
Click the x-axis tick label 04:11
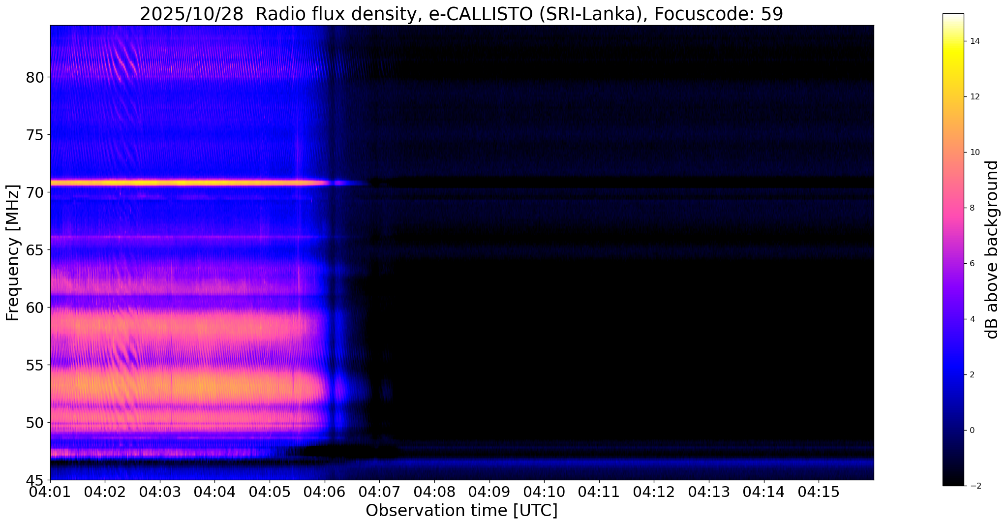point(599,493)
